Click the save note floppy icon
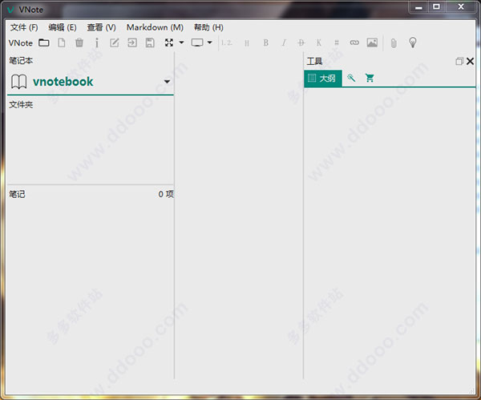The image size is (481, 400). 150,42
